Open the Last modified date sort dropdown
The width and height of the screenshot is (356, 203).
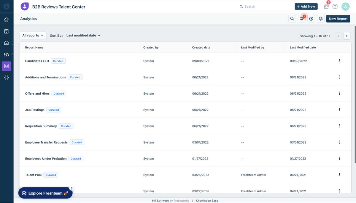coord(83,35)
